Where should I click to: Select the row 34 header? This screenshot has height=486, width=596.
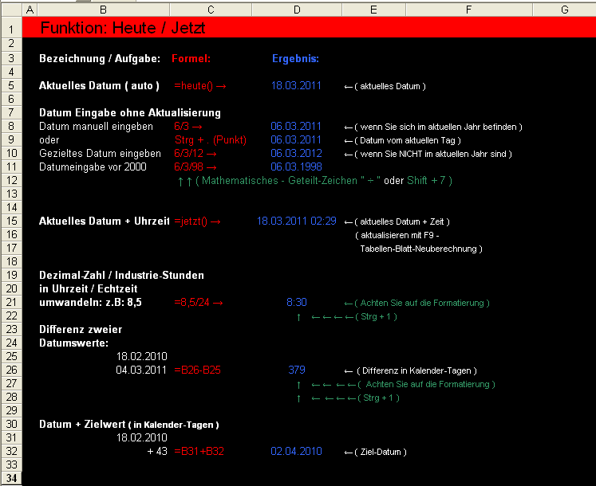(x=10, y=479)
